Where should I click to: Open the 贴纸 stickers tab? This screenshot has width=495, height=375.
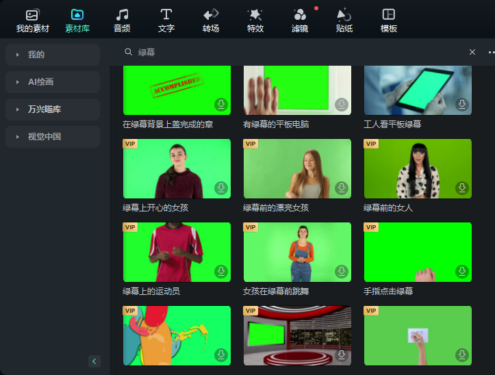point(344,21)
